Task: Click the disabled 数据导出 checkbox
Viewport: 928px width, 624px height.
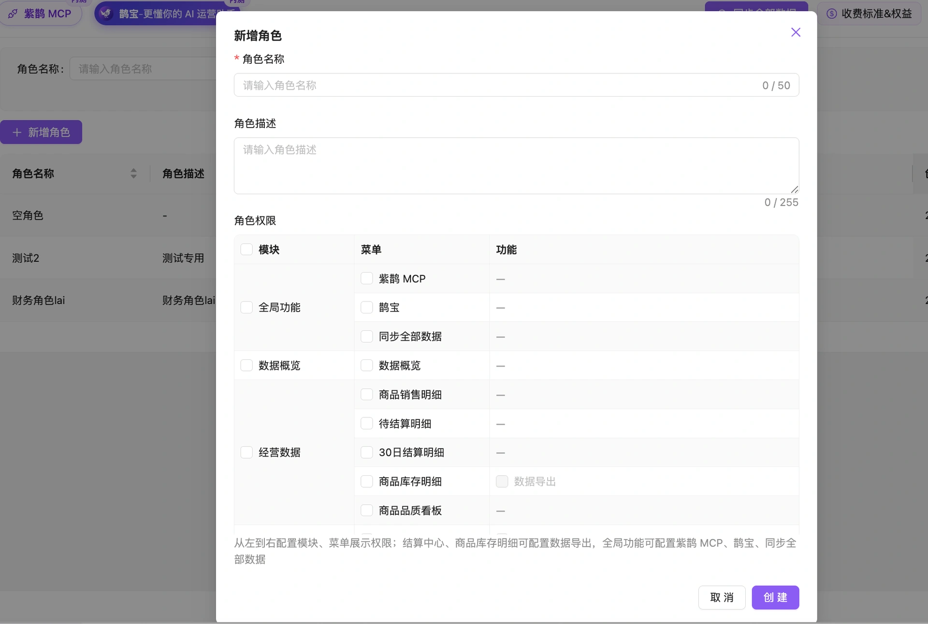Action: coord(502,482)
